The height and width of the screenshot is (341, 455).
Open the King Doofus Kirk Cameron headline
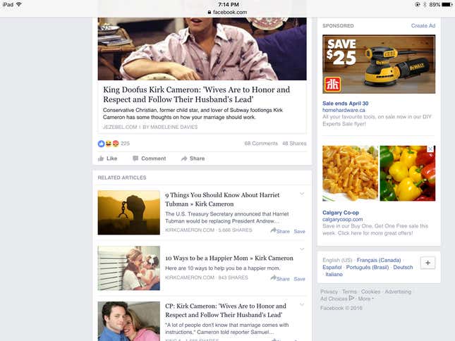click(196, 94)
